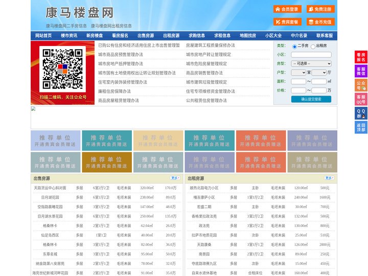Open the 娘热北路电力小区 rental listing
Image resolution: width=368 pixels, height=276 pixels.
[204, 188]
